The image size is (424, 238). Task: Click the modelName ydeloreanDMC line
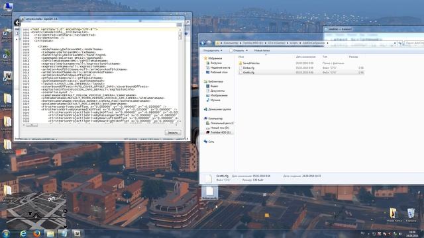[72, 50]
